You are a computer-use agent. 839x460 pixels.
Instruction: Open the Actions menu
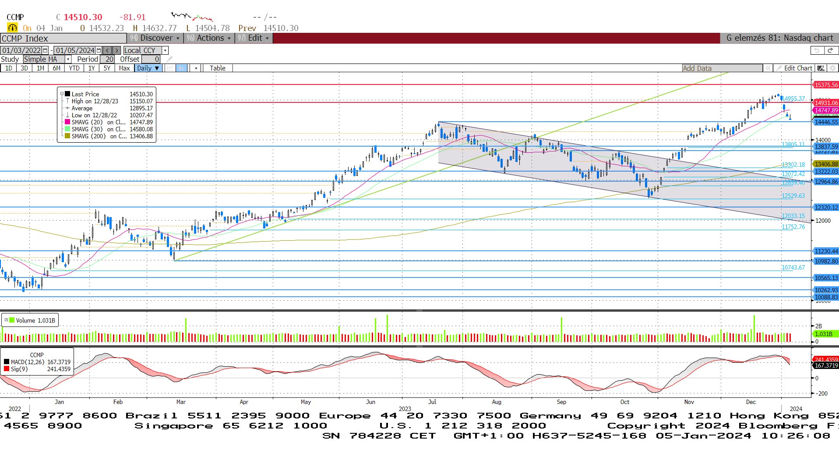[x=209, y=38]
